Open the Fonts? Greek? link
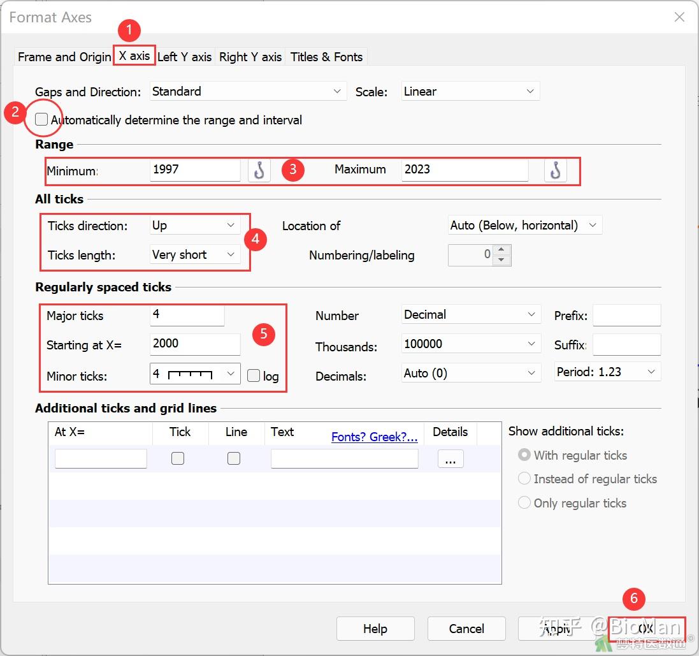Screen dimensions: 699x656 tap(374, 437)
